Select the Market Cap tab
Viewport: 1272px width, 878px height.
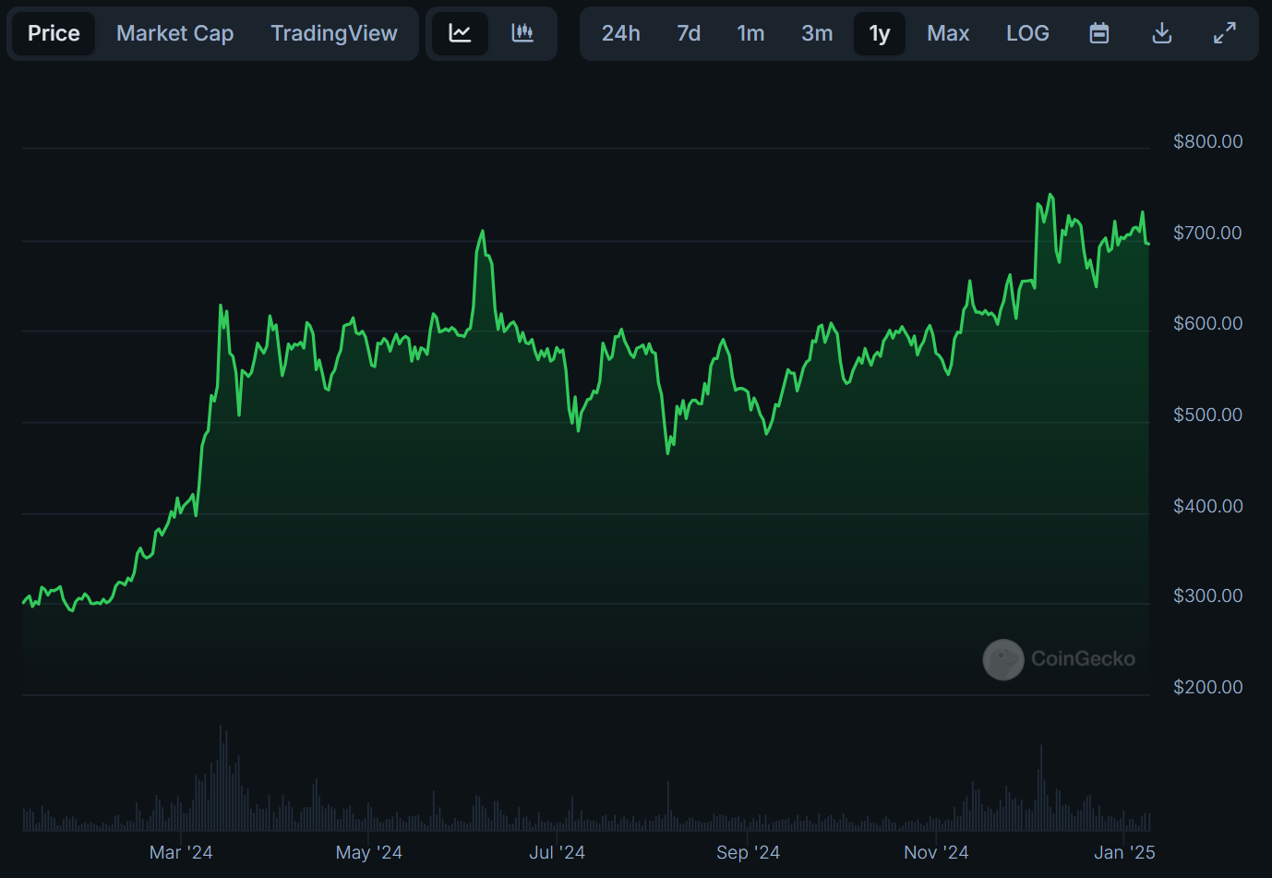click(x=175, y=33)
